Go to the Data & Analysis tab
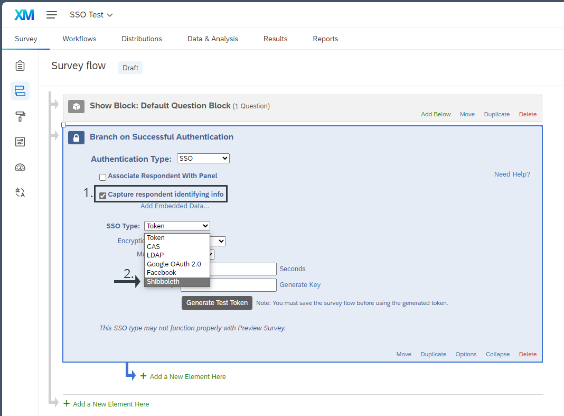The width and height of the screenshot is (564, 416). pos(212,39)
